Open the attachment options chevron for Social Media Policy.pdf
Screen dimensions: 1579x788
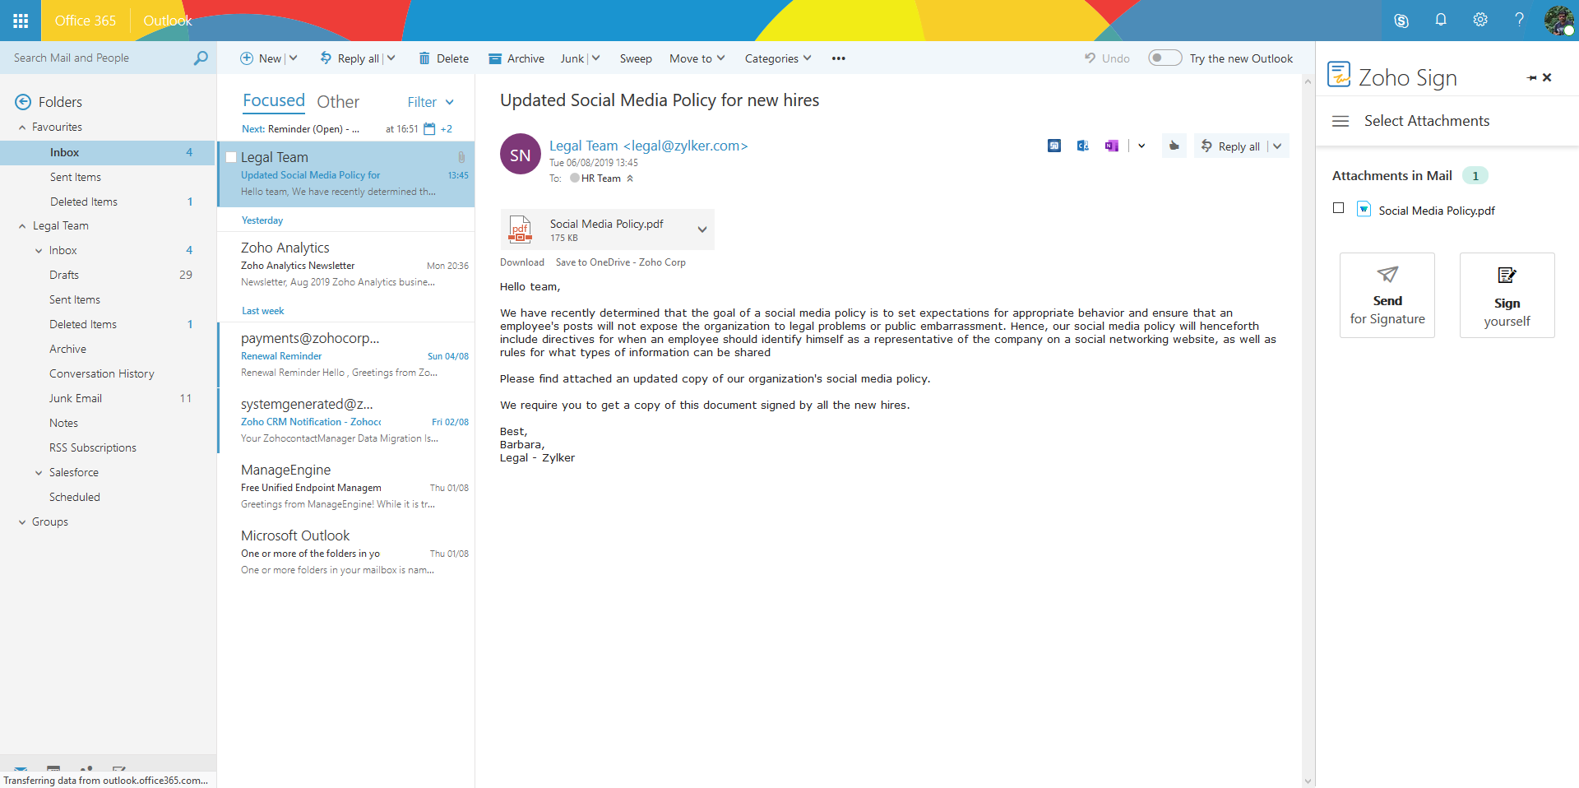click(702, 229)
